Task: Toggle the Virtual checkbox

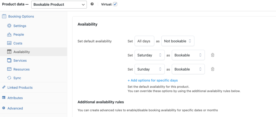Action: point(115,4)
